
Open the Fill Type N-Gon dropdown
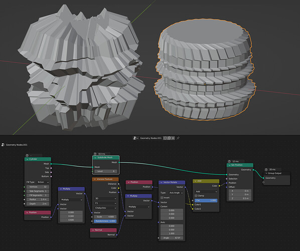(43, 182)
